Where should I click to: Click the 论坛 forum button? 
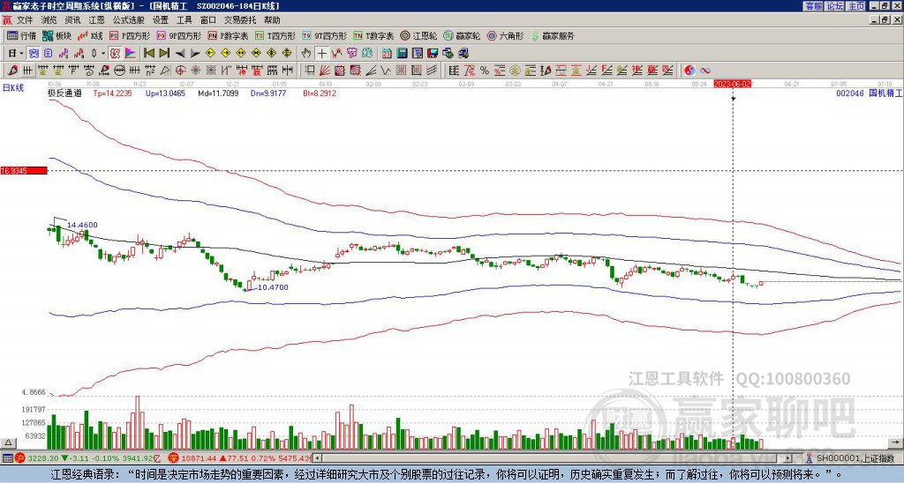click(x=835, y=6)
